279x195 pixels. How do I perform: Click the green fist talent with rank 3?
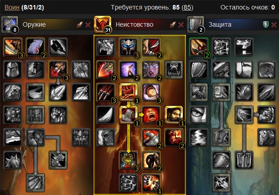pos(128,160)
